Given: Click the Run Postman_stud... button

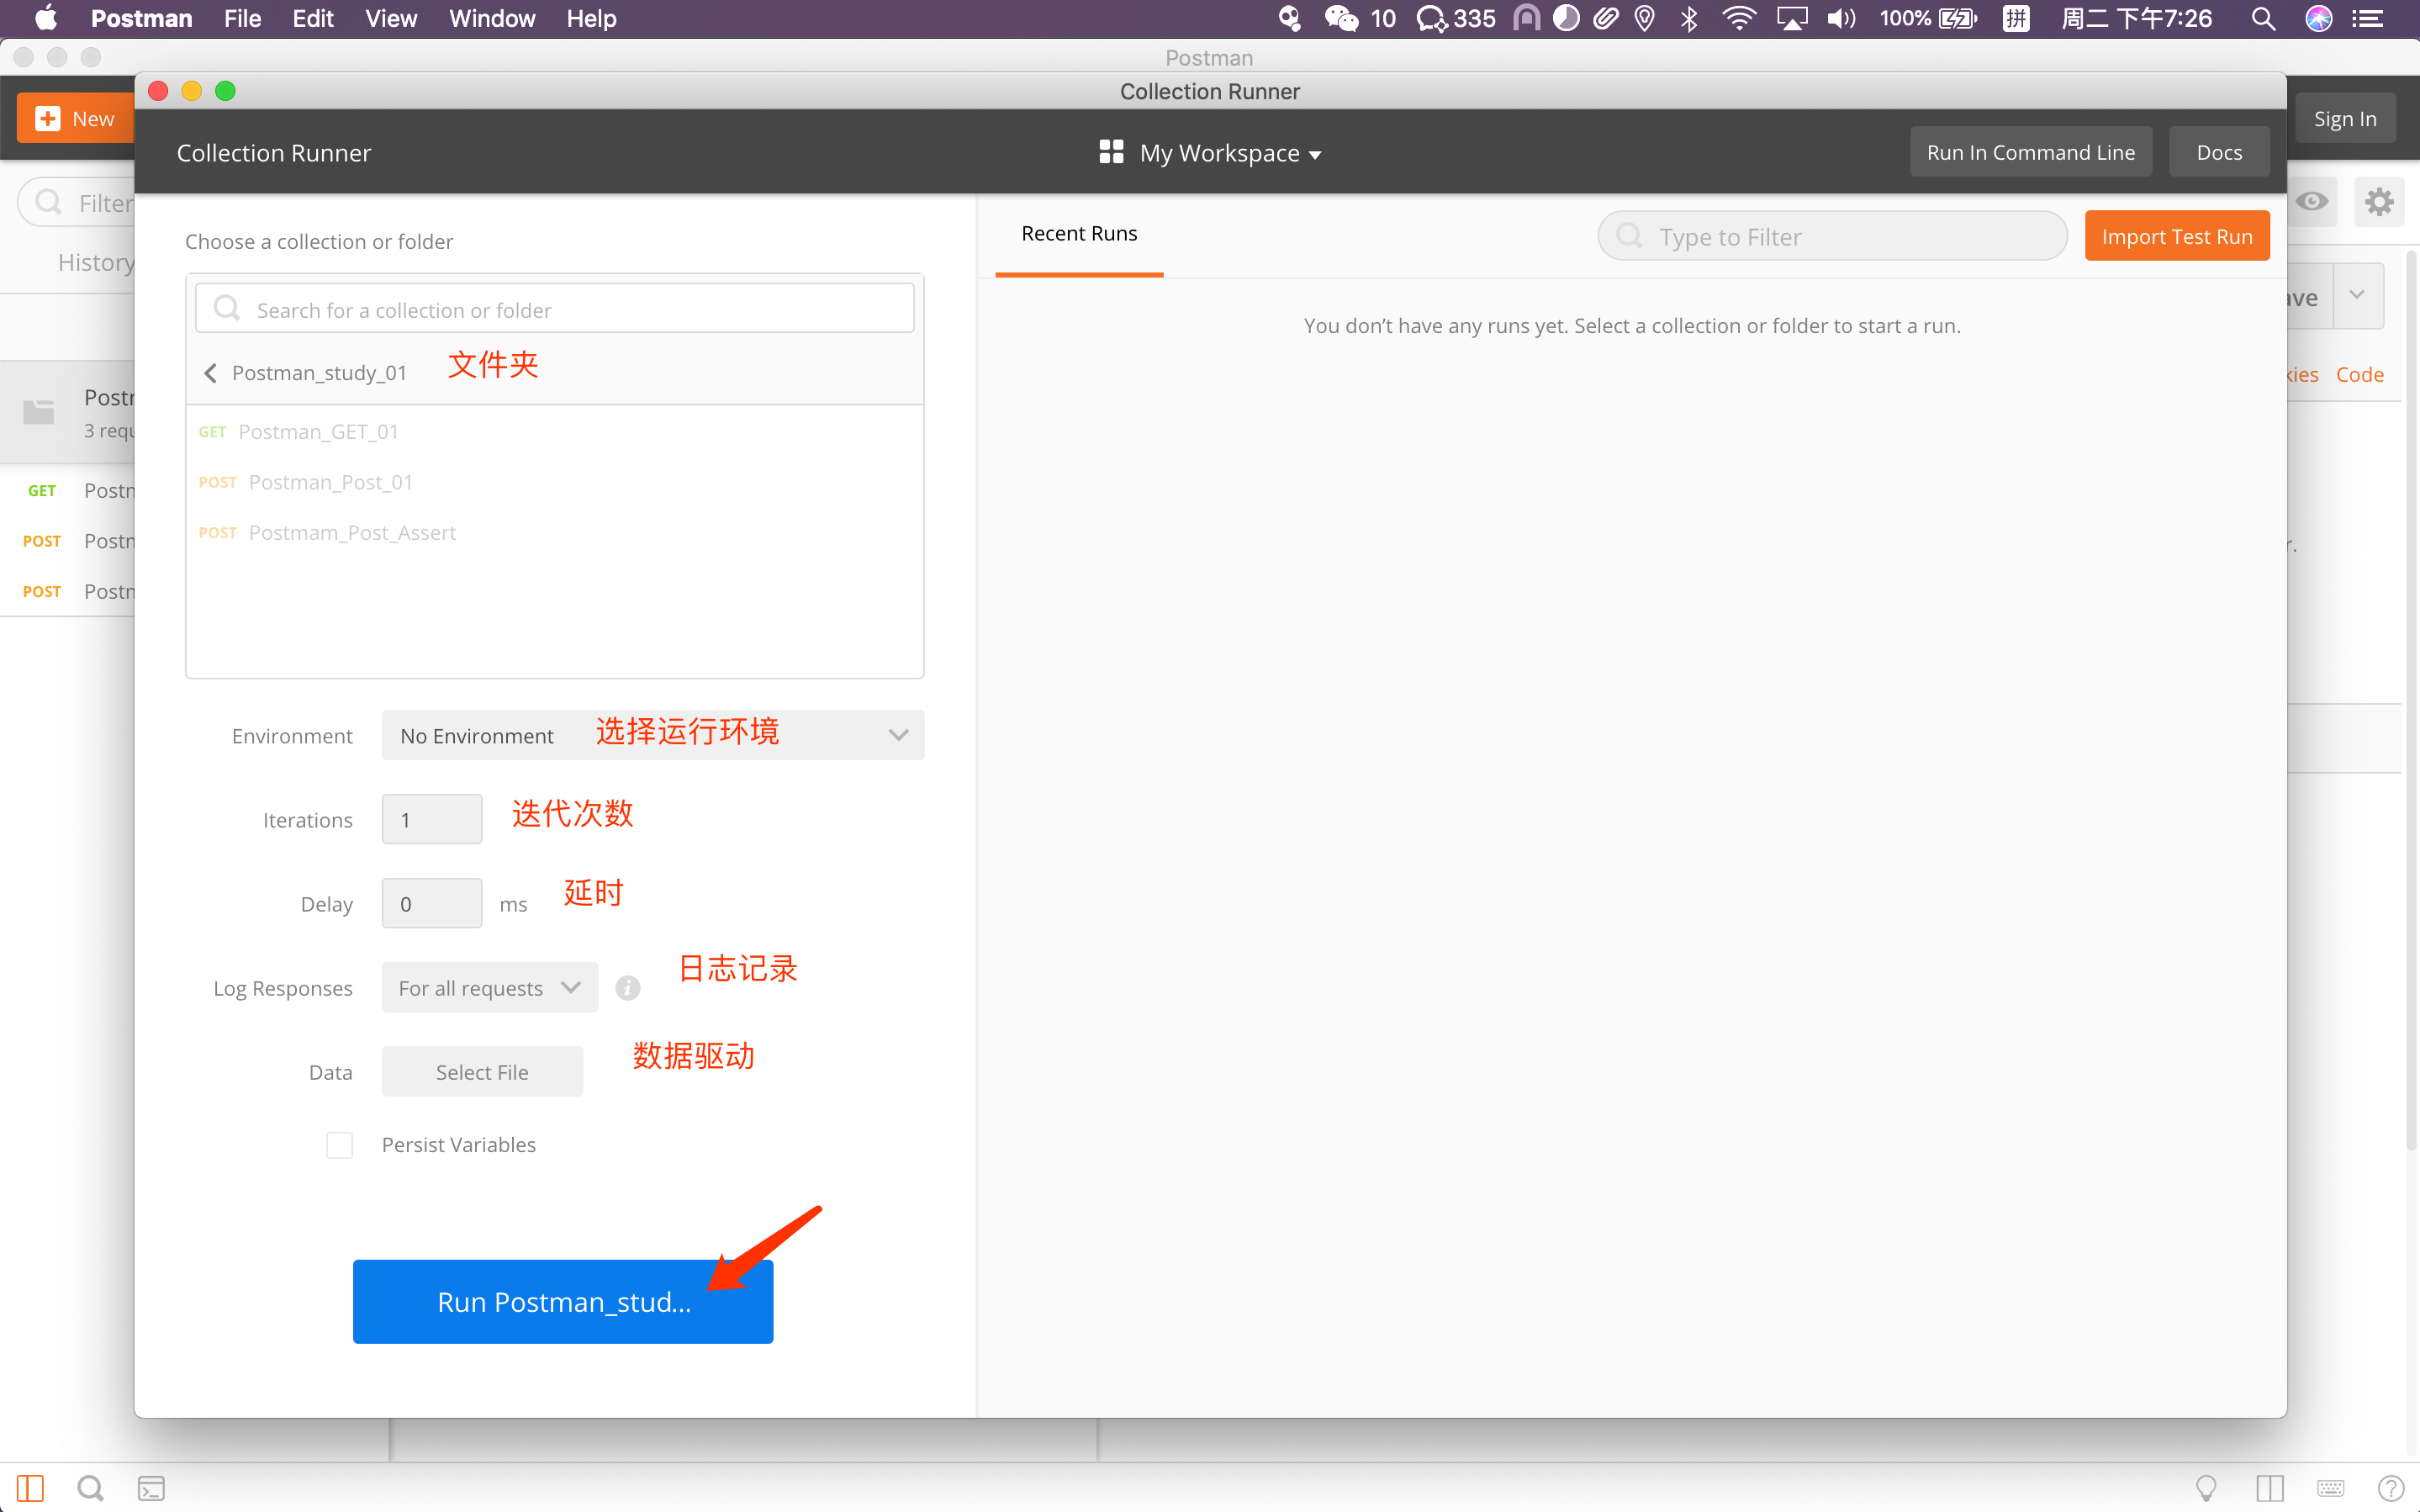Looking at the screenshot, I should point(563,1301).
